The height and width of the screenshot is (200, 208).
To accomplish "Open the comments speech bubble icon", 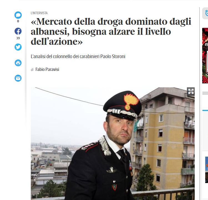I will tap(18, 15).
